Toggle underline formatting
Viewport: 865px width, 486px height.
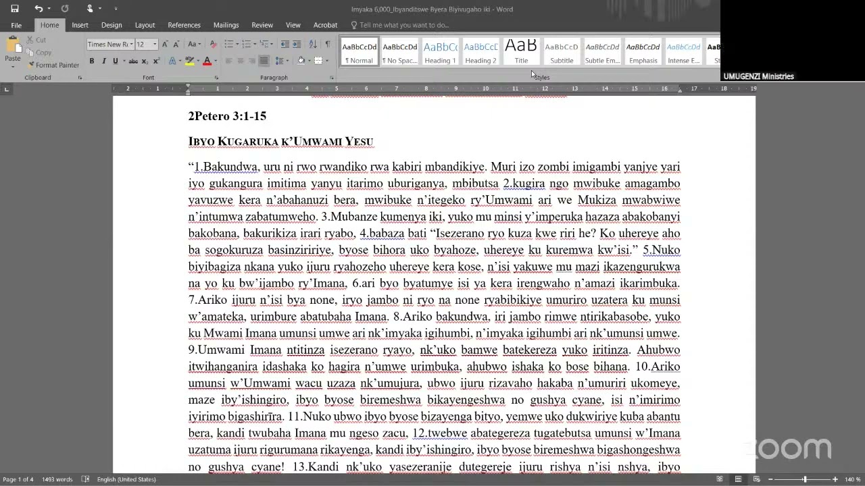(116, 61)
